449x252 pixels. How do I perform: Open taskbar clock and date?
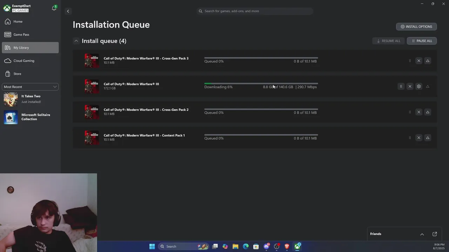(x=439, y=246)
